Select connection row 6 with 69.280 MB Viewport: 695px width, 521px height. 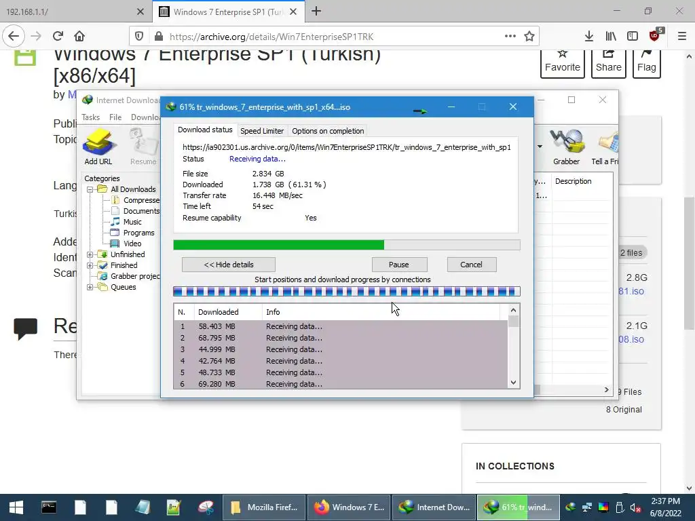pyautogui.click(x=341, y=384)
